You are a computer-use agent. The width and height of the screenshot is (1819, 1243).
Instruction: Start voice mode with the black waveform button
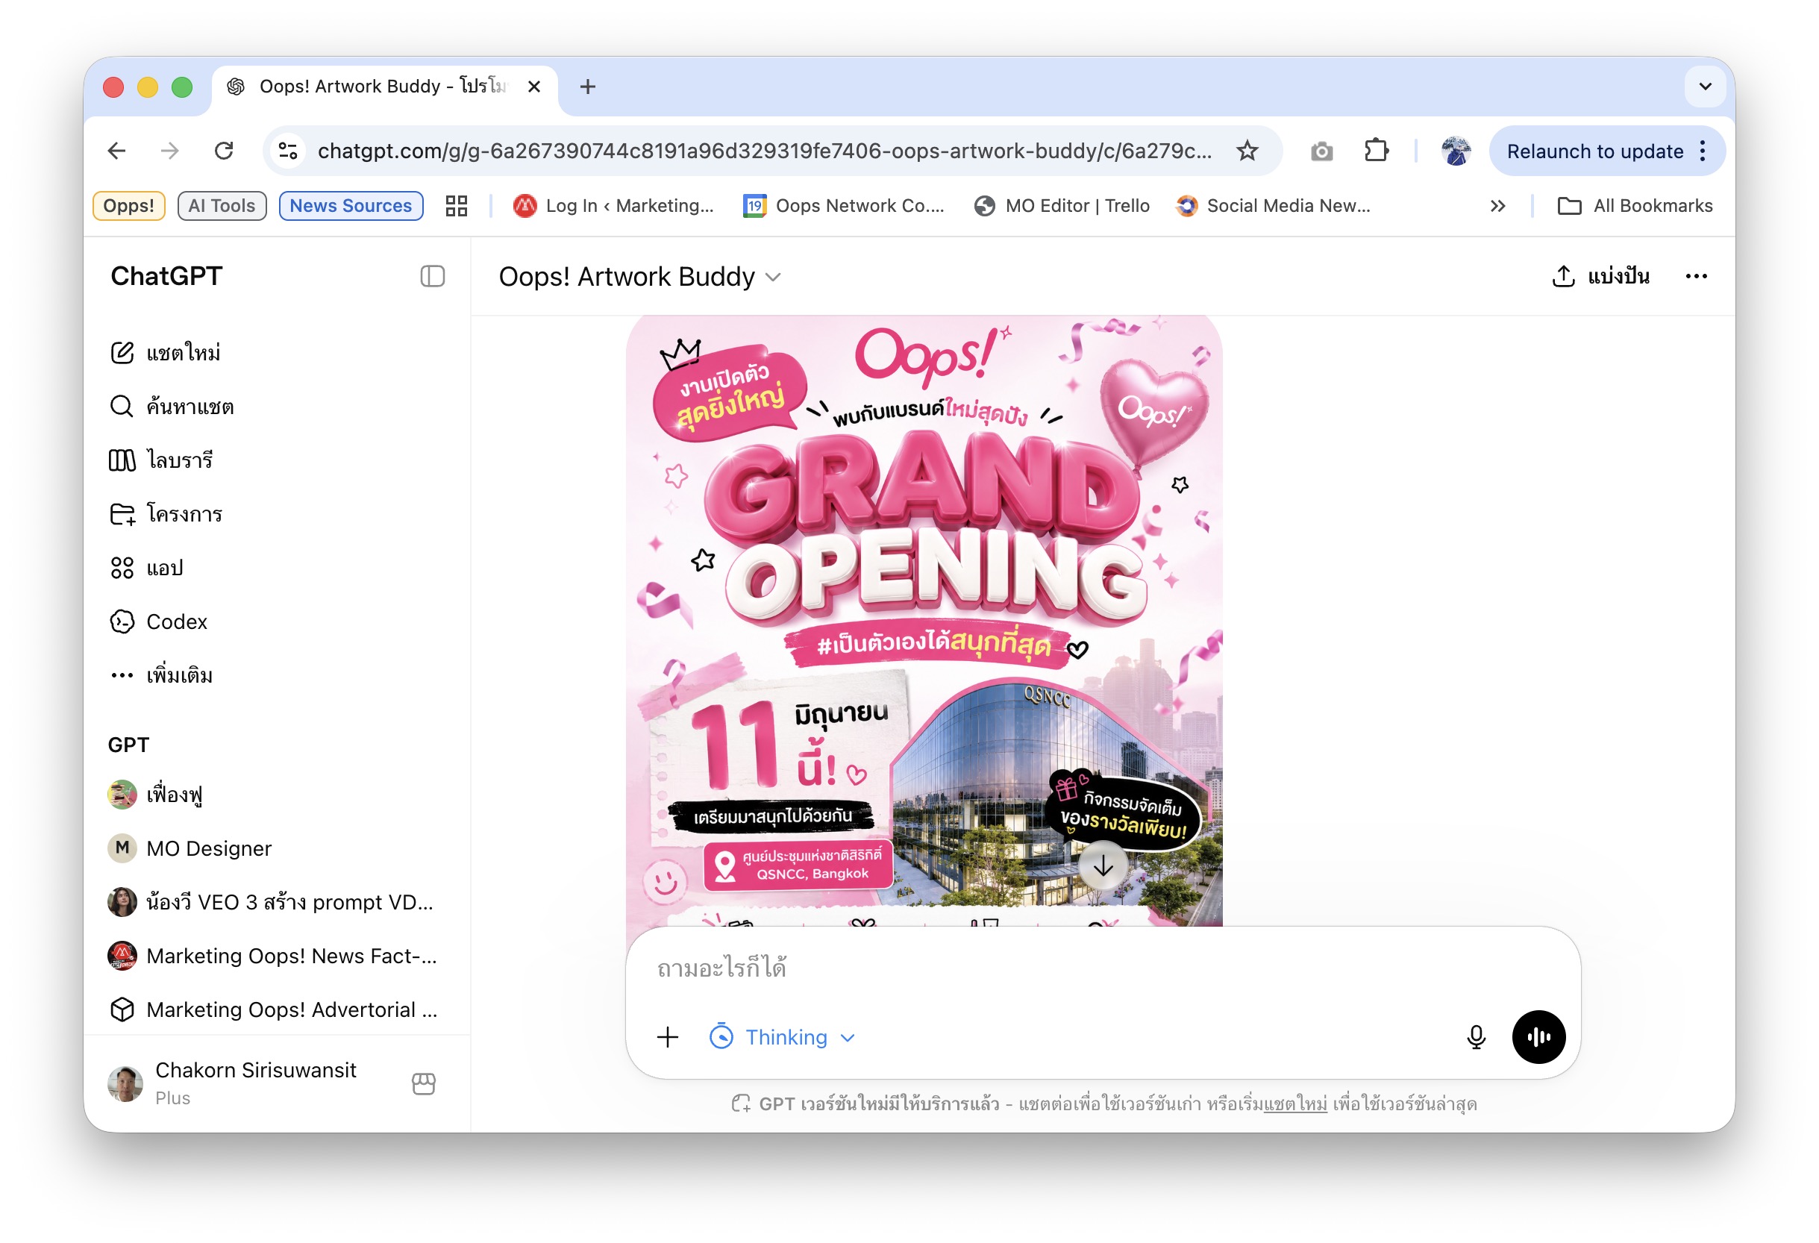point(1538,1037)
